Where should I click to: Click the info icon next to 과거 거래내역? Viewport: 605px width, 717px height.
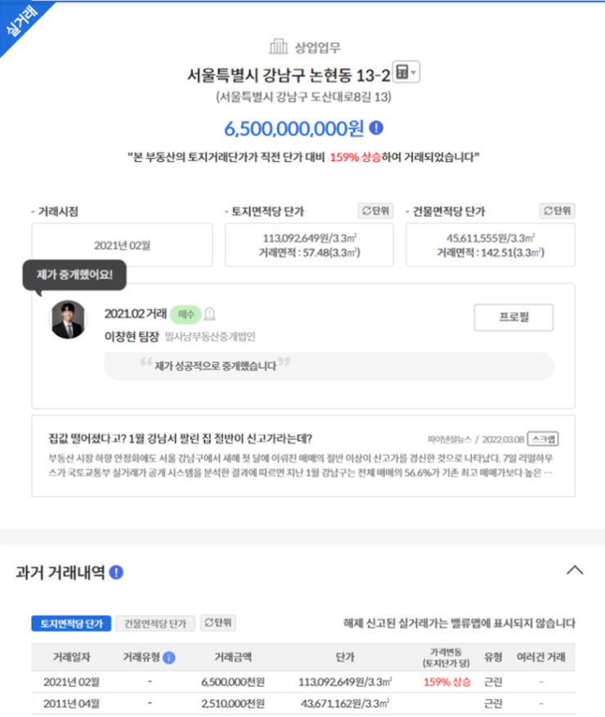point(116,572)
